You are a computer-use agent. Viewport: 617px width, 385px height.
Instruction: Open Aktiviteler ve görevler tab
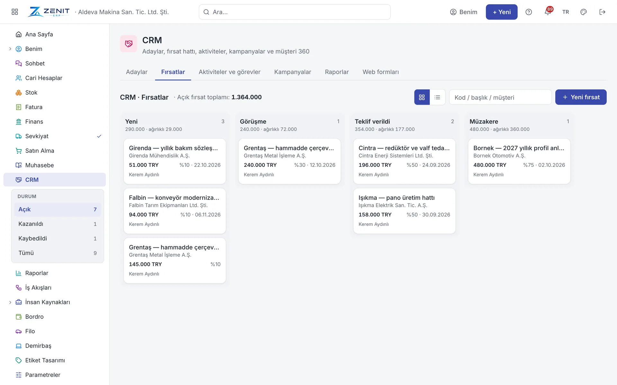229,72
